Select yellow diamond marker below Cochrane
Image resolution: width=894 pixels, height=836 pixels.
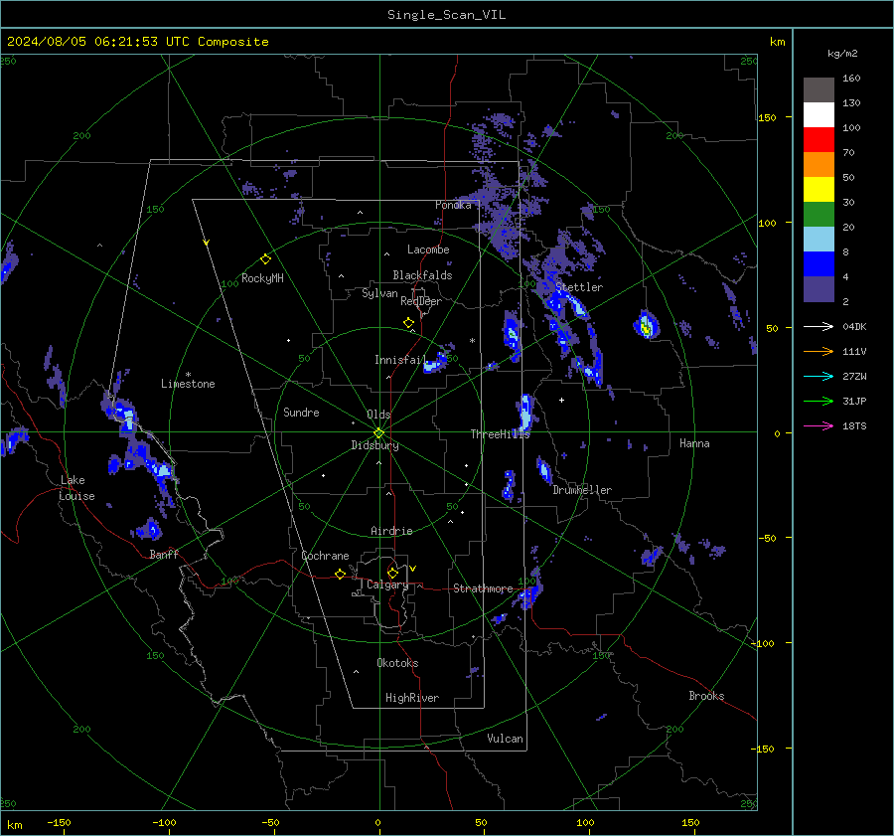pyautogui.click(x=340, y=574)
